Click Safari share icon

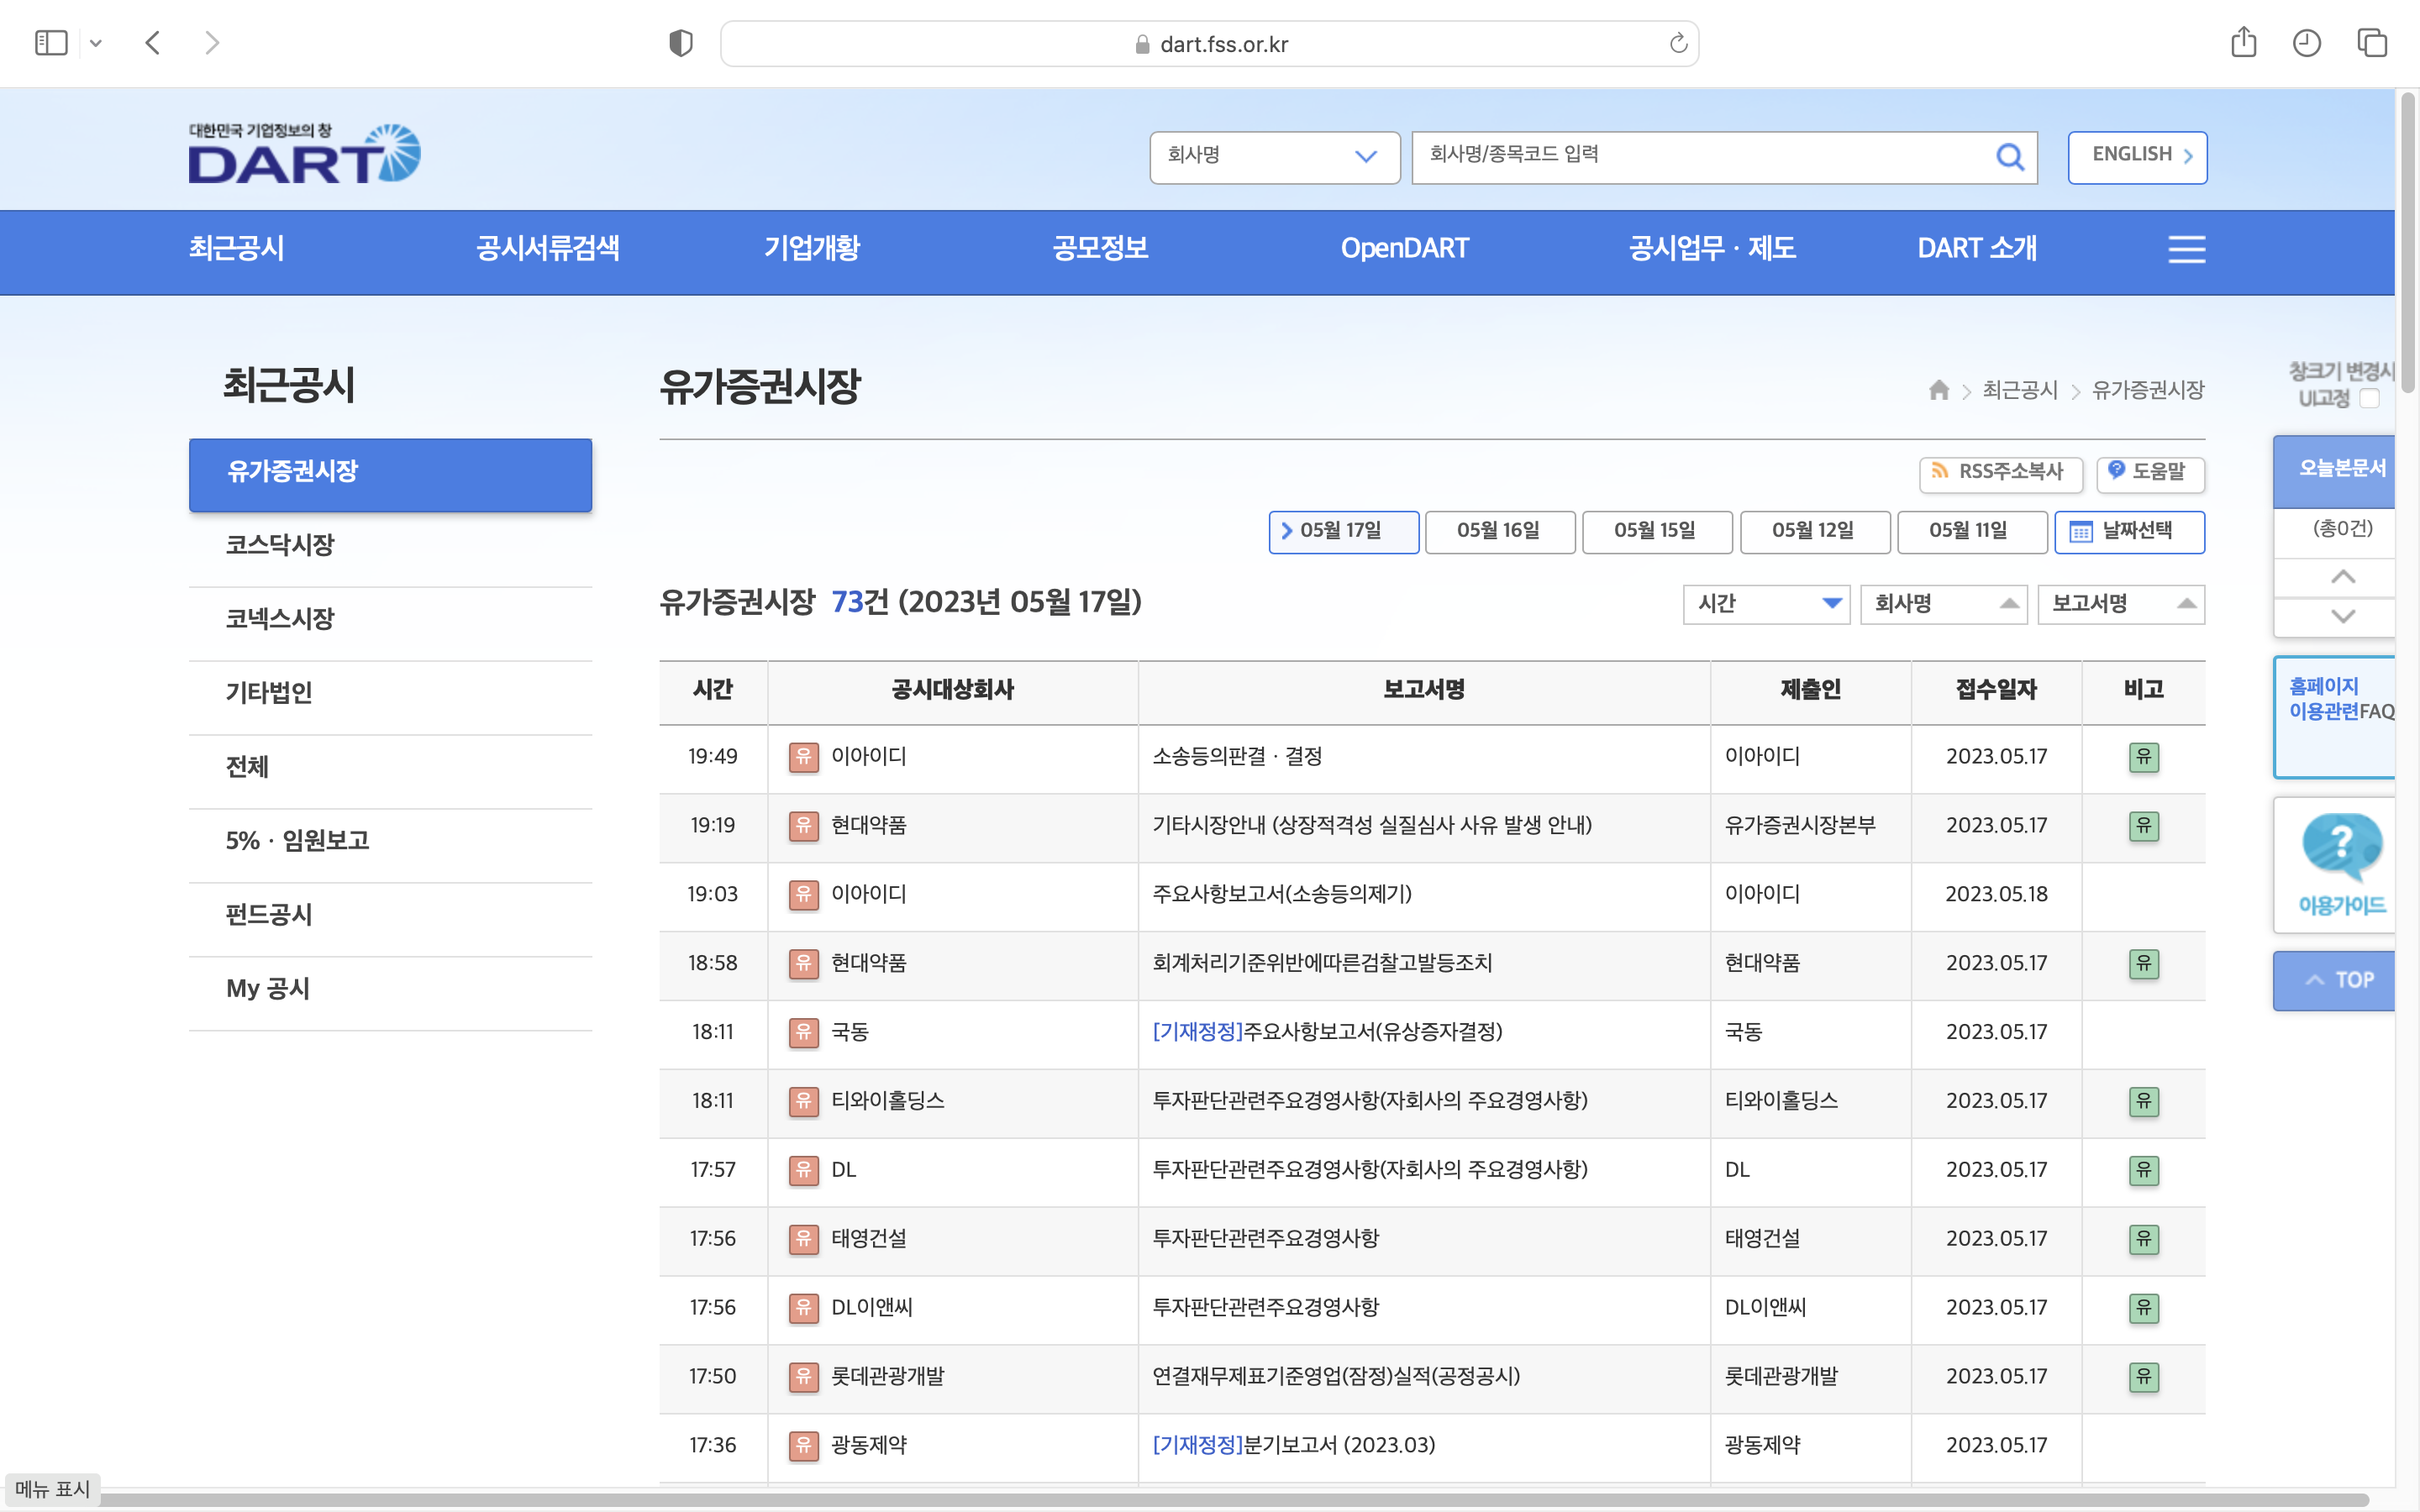(2243, 43)
